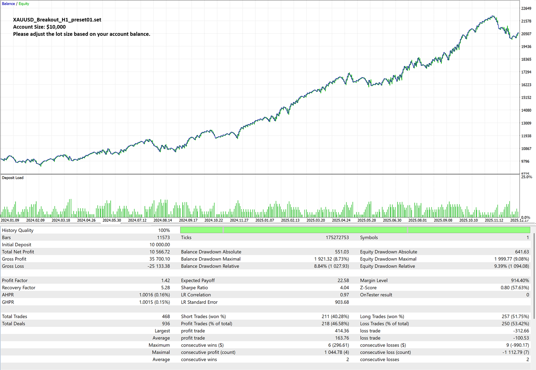The image size is (536, 370).
Task: Select the Initial Deposit 10 000.00 value
Action: point(160,245)
